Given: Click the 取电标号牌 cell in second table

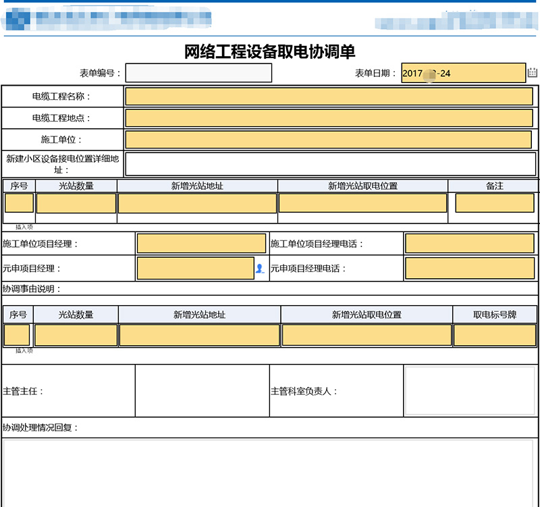Looking at the screenshot, I should 494,336.
